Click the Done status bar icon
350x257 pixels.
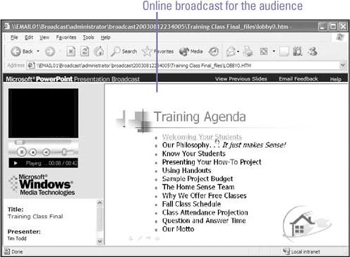(7, 251)
